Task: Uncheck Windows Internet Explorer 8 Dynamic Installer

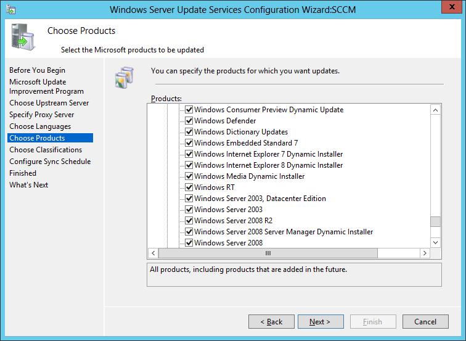Action: 189,165
